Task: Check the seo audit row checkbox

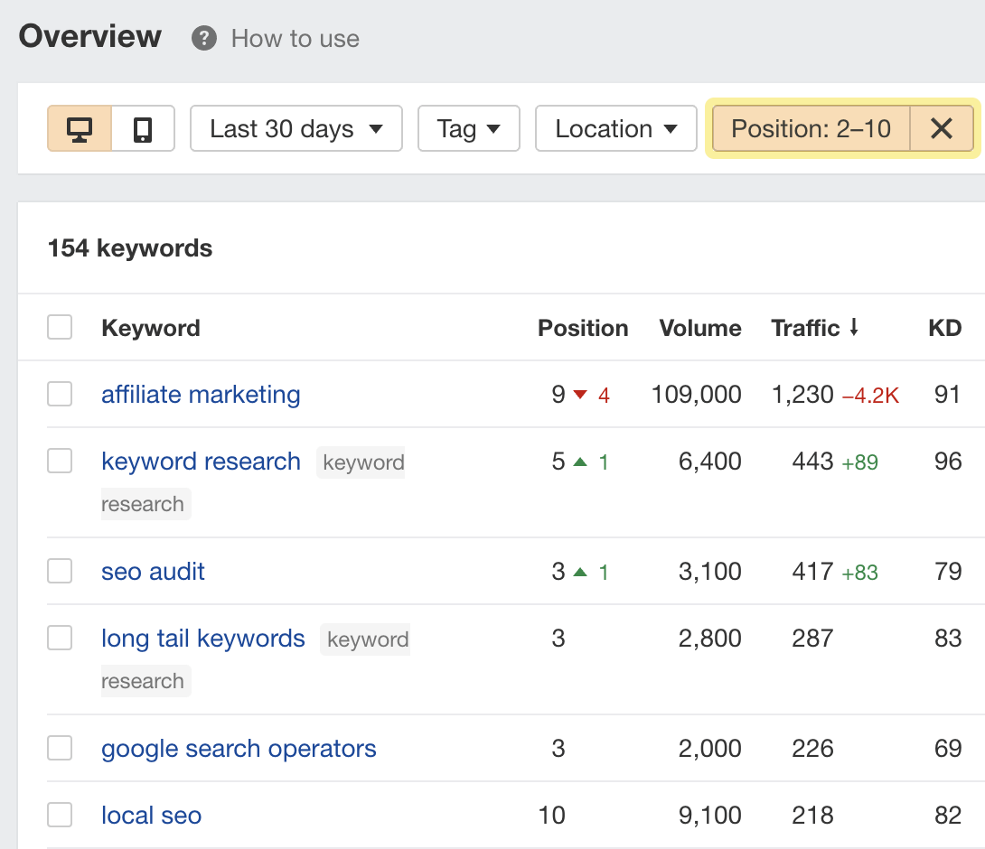Action: [60, 572]
